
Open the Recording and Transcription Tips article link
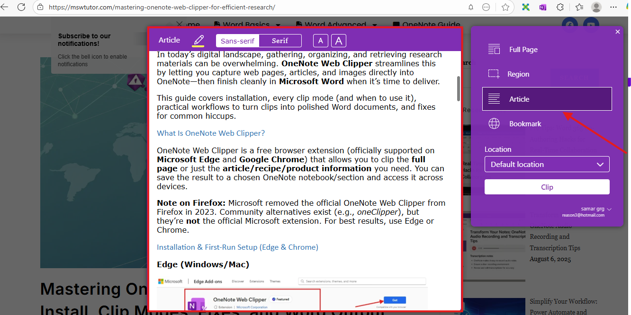pos(555,242)
